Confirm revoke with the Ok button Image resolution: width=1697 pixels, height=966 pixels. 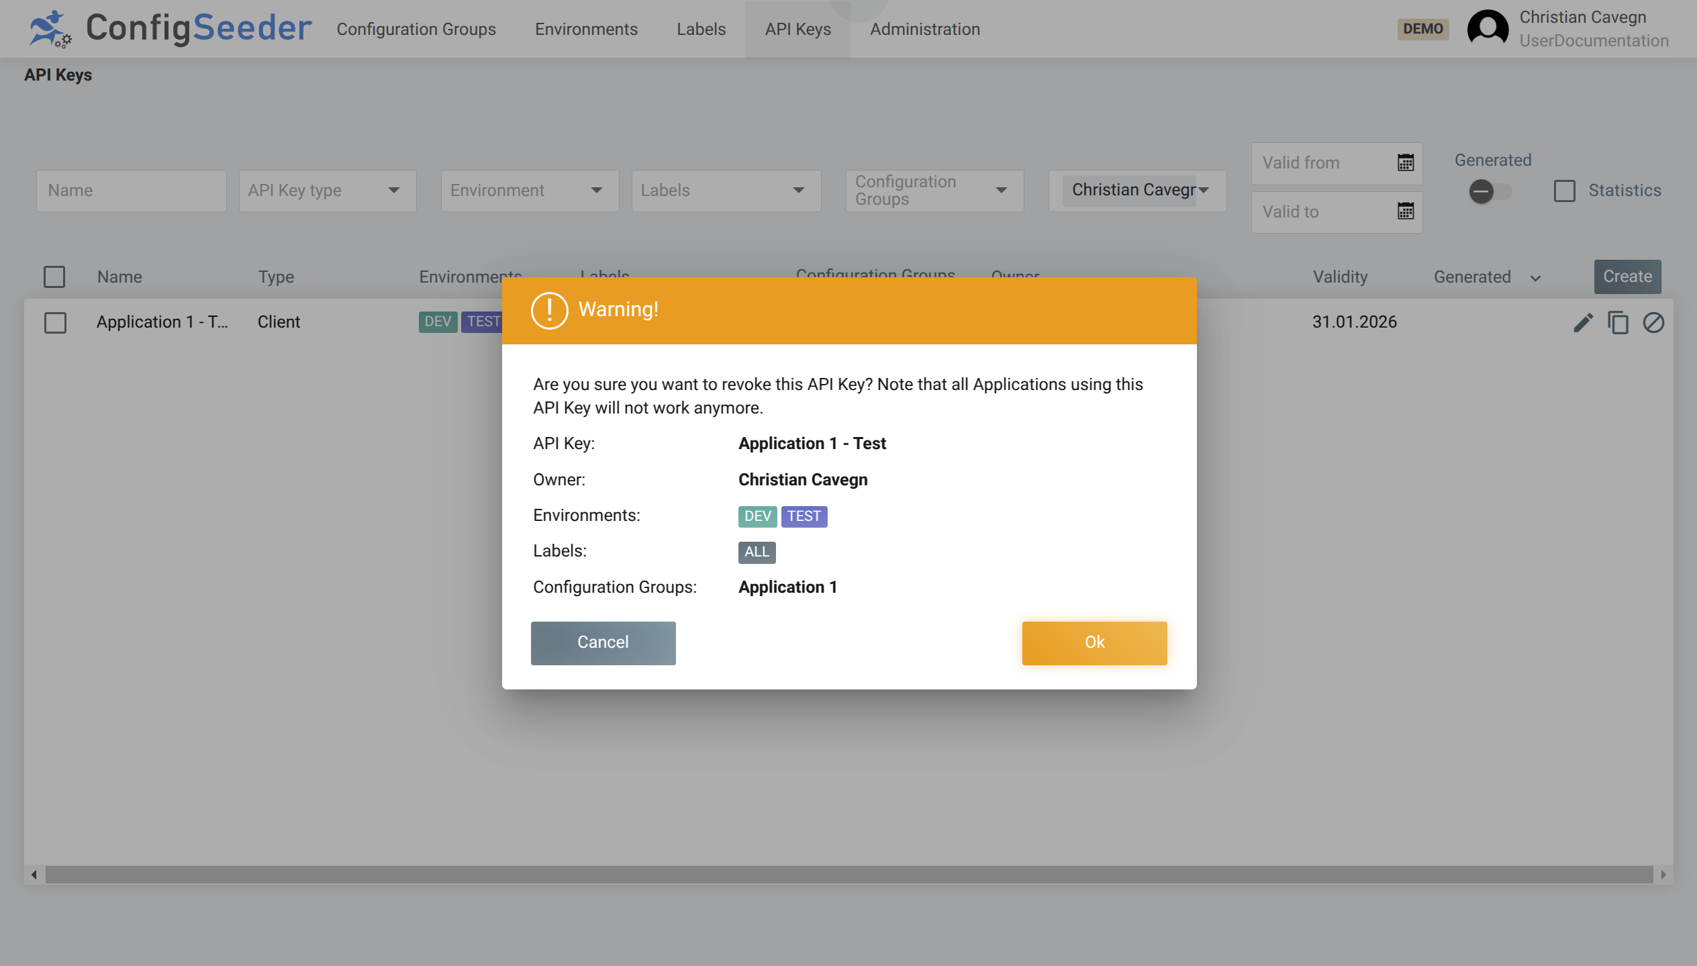pyautogui.click(x=1094, y=642)
